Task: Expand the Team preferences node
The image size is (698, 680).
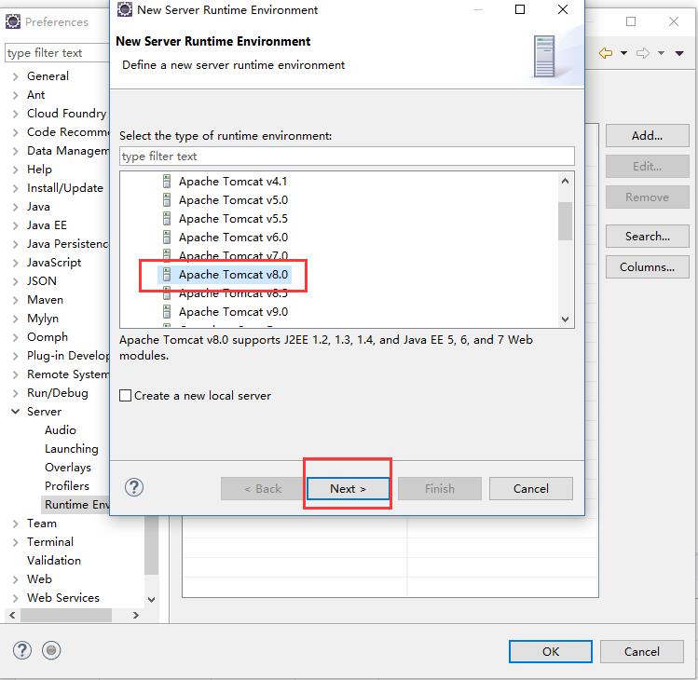Action: tap(16, 524)
